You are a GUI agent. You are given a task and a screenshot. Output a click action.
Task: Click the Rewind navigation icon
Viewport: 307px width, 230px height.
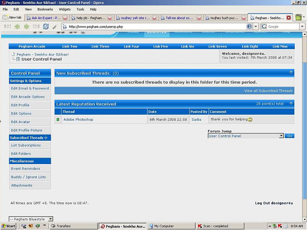tap(7, 26)
